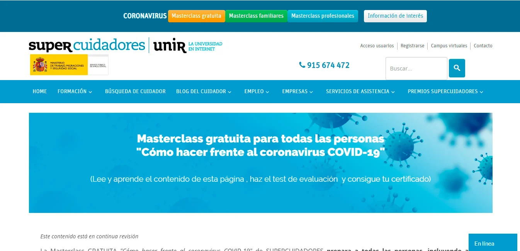
Task: Open the En línea chat widget
Action: pos(492,243)
